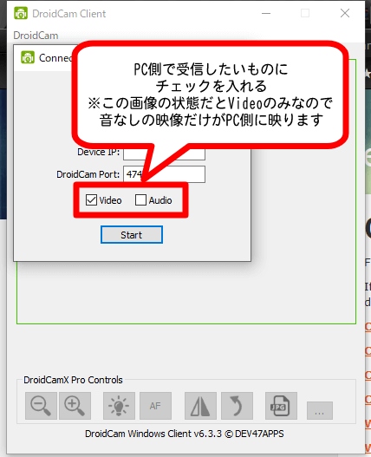Open the DroidCam menu
Image resolution: width=371 pixels, height=457 pixels.
click(x=36, y=36)
